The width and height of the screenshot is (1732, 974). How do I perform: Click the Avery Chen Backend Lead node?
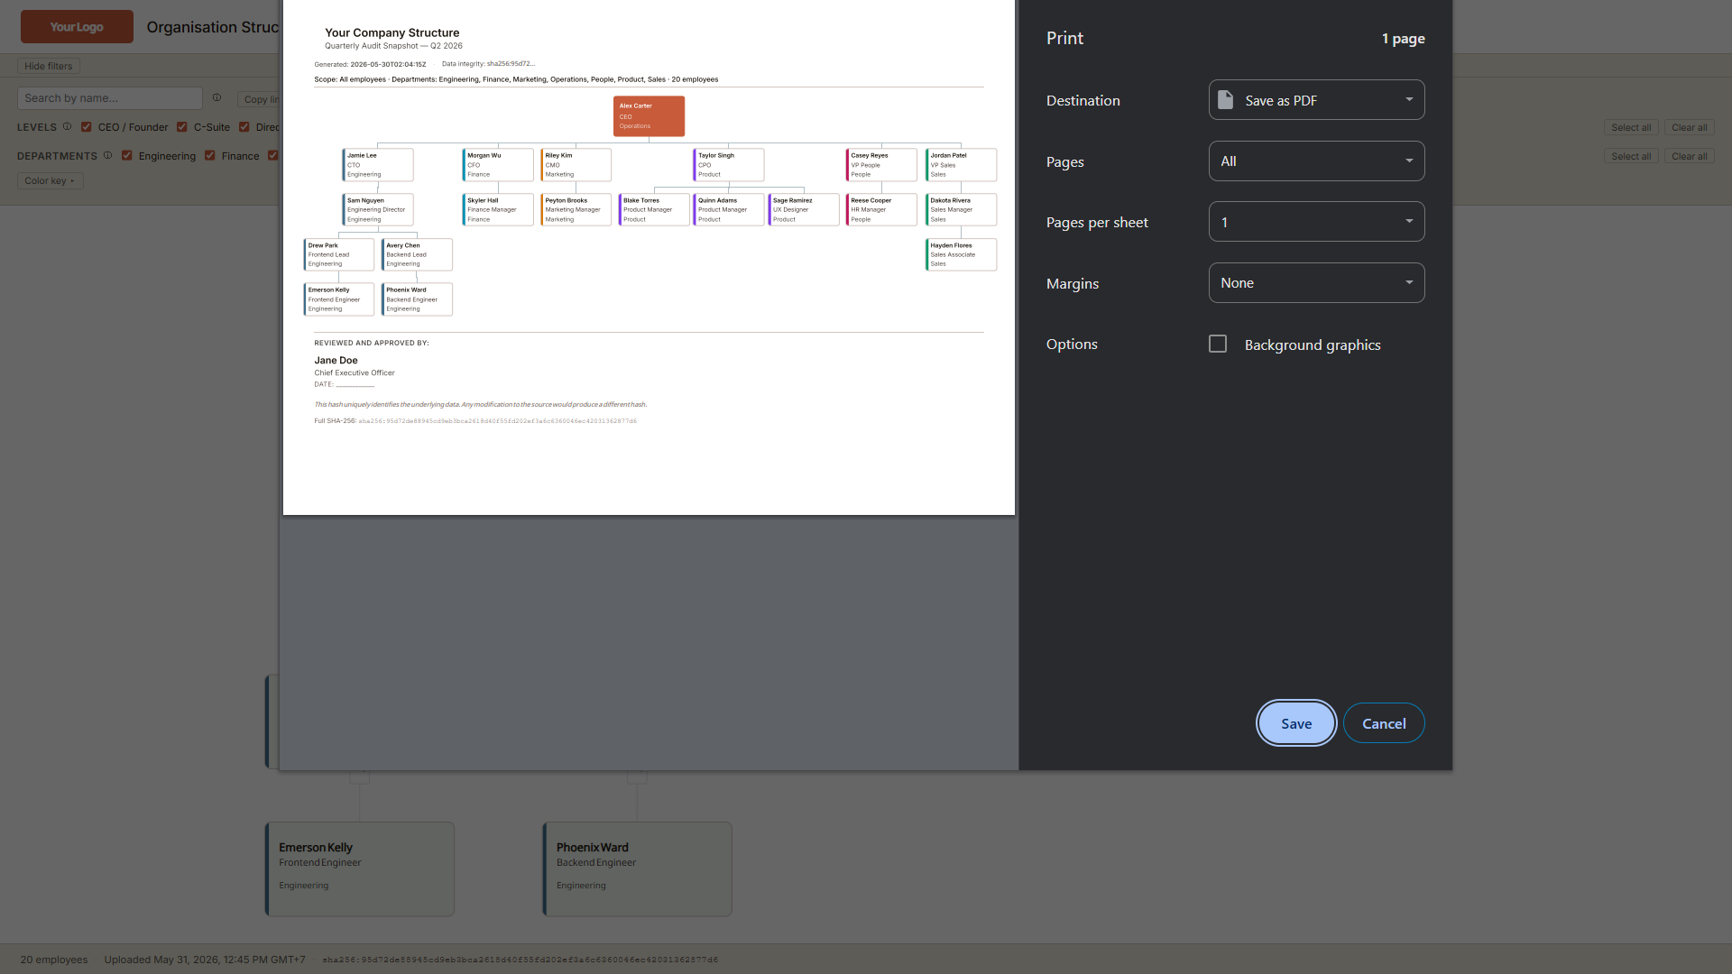(x=417, y=254)
